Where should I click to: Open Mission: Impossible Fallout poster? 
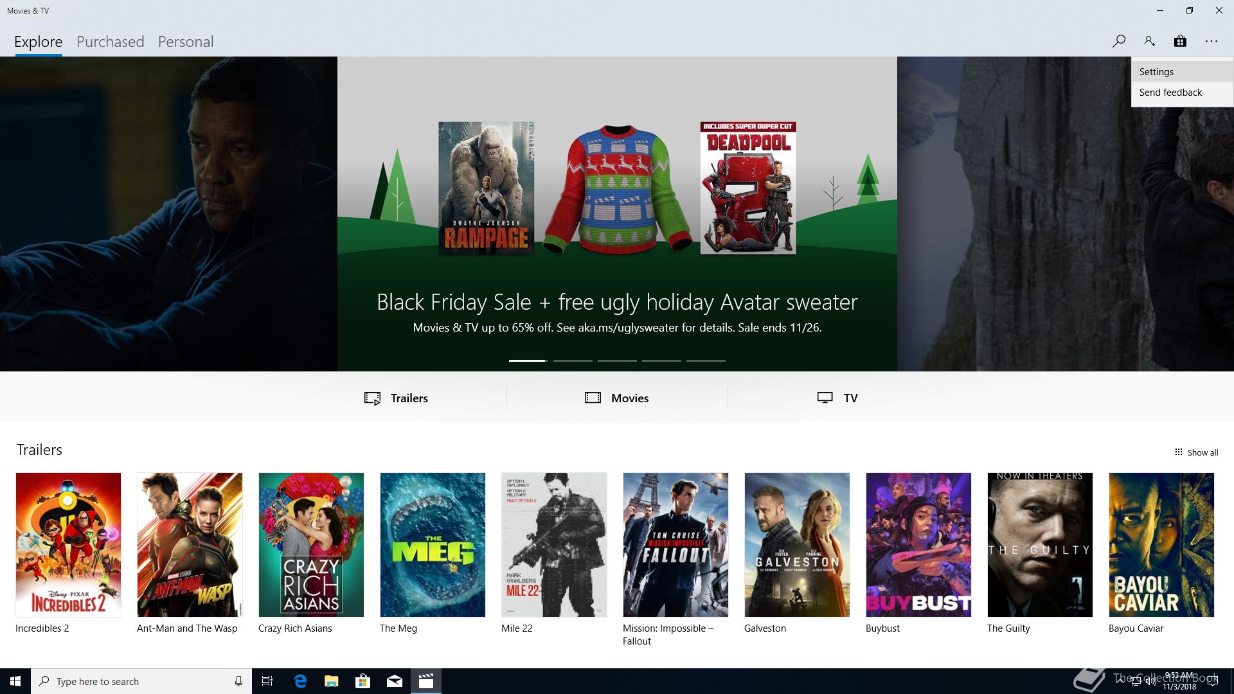coord(675,545)
